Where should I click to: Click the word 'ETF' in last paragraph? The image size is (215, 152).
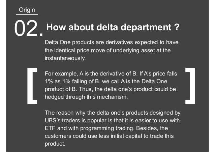(x=50, y=128)
